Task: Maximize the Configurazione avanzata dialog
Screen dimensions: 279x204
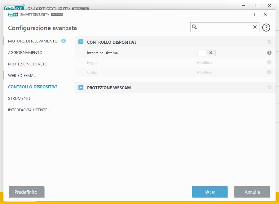Action: point(256,15)
